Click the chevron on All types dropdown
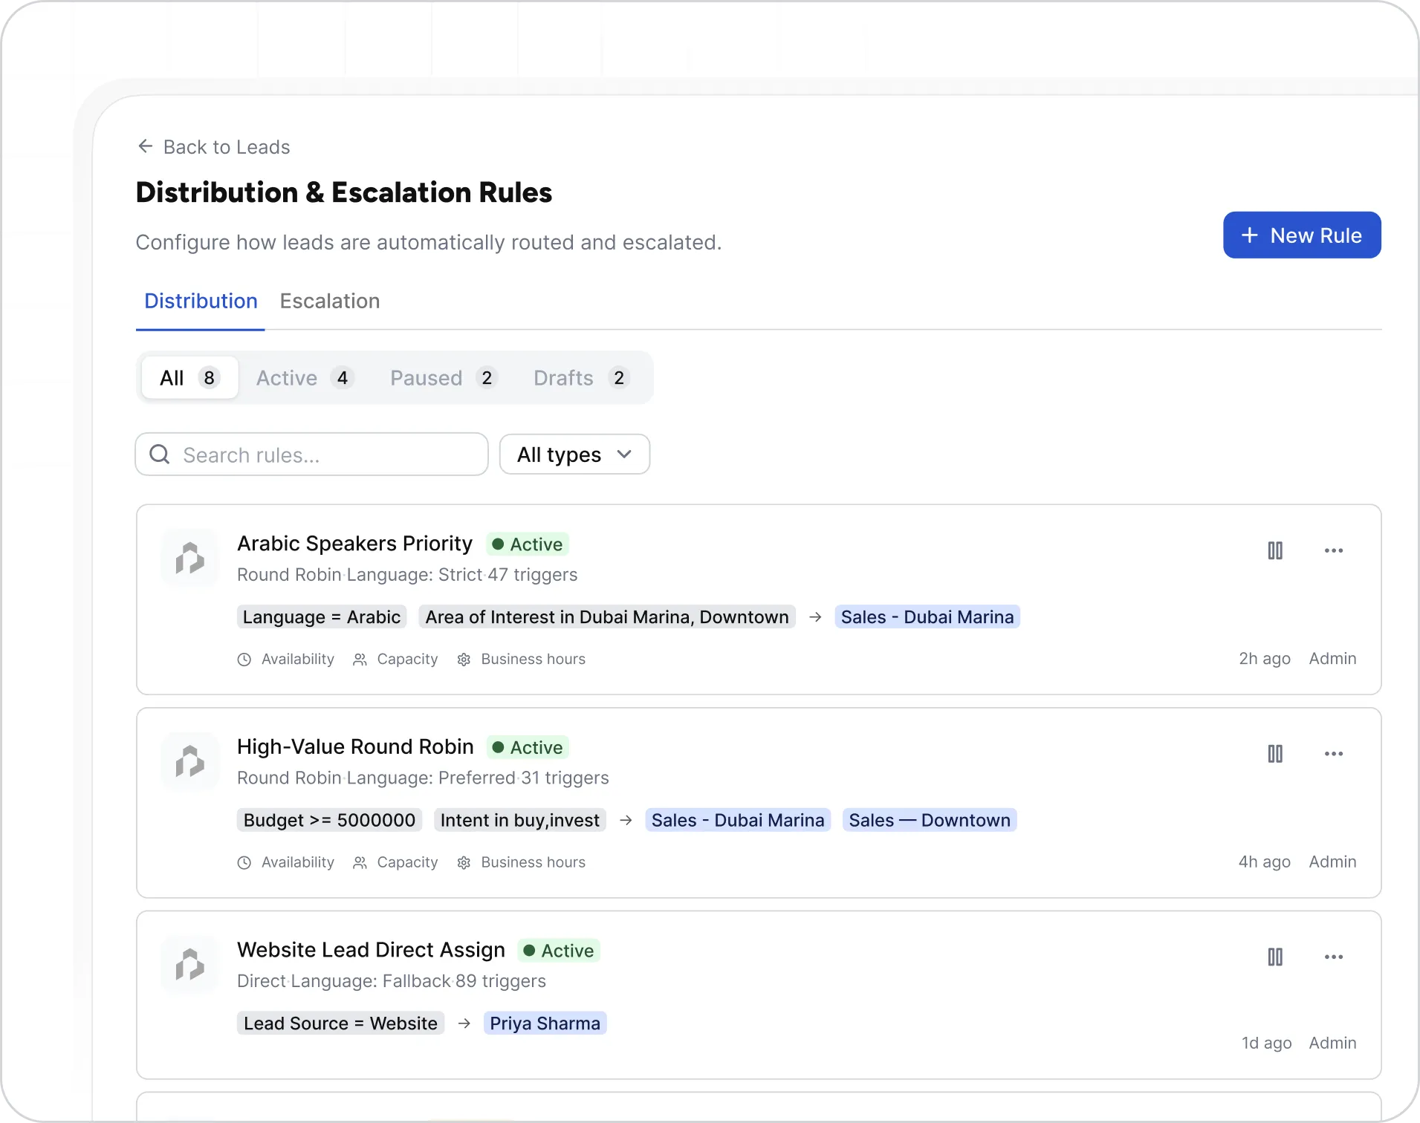The width and height of the screenshot is (1420, 1123). tap(624, 454)
